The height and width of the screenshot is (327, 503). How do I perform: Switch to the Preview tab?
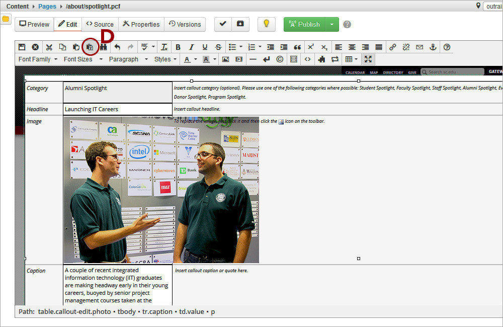click(34, 24)
